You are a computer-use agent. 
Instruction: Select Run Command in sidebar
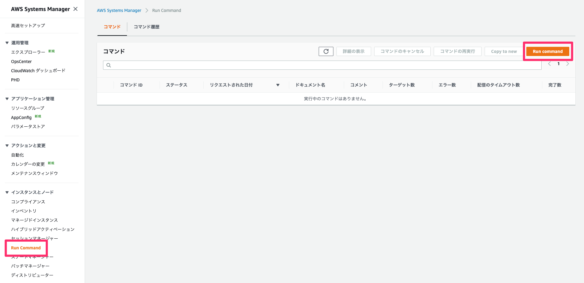point(26,248)
